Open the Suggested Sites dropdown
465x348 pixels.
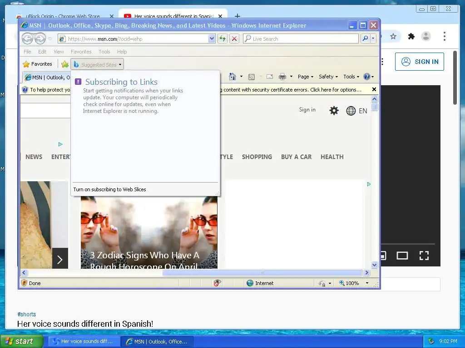click(97, 64)
